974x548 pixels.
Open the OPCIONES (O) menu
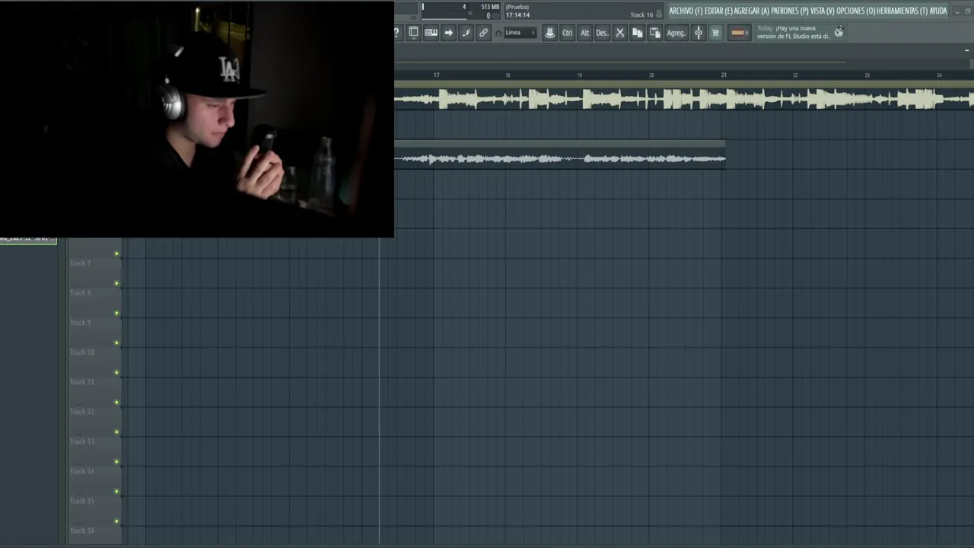856,11
